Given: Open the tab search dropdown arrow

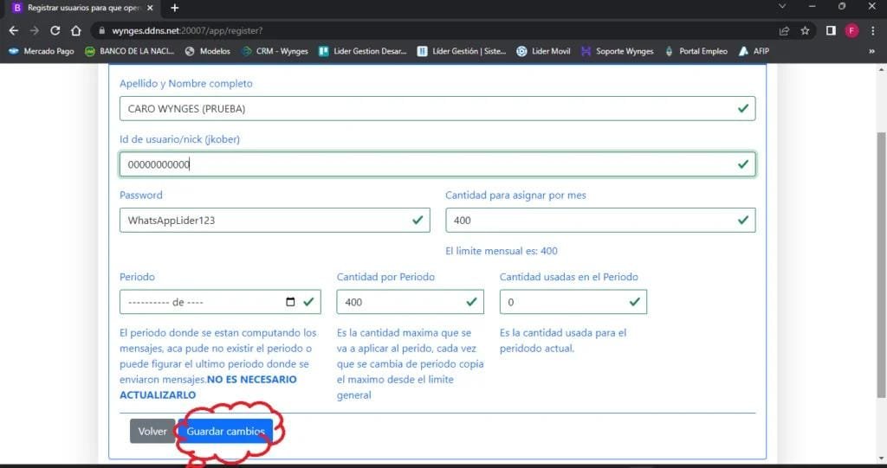Looking at the screenshot, I should click(783, 7).
